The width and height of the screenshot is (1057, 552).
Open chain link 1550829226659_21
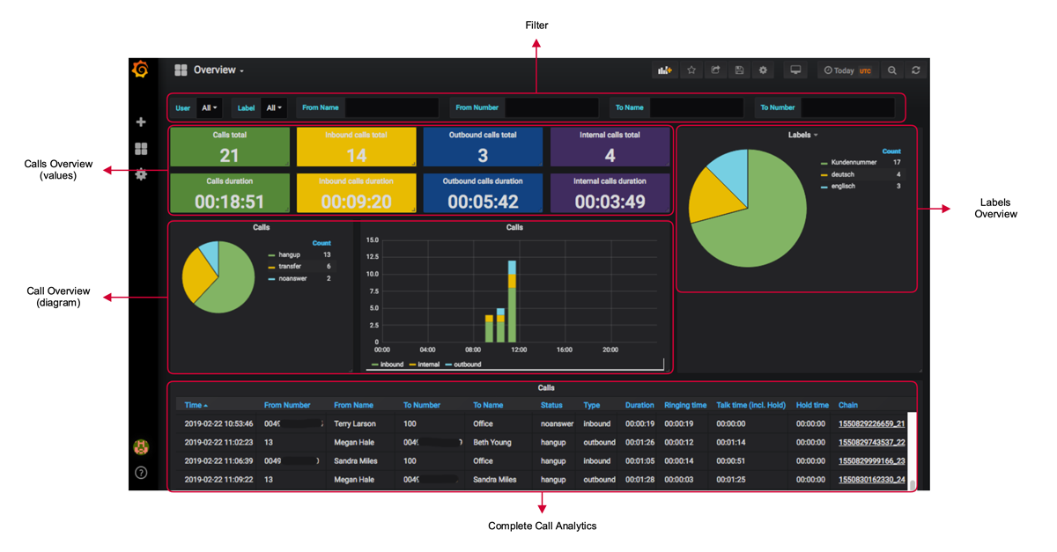(871, 423)
